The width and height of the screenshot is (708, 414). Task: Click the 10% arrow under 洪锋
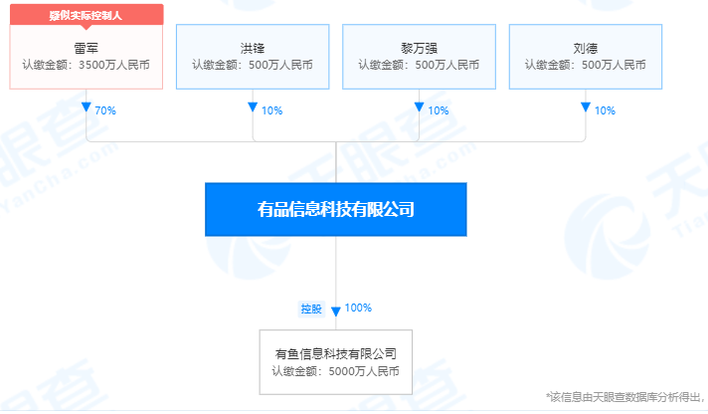click(x=253, y=107)
